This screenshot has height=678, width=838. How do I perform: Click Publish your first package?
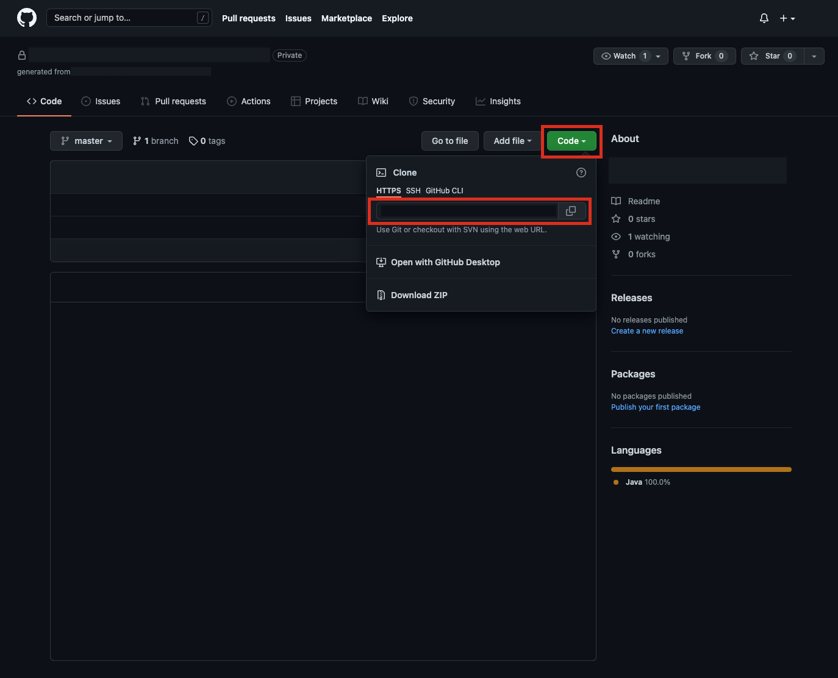pos(656,407)
